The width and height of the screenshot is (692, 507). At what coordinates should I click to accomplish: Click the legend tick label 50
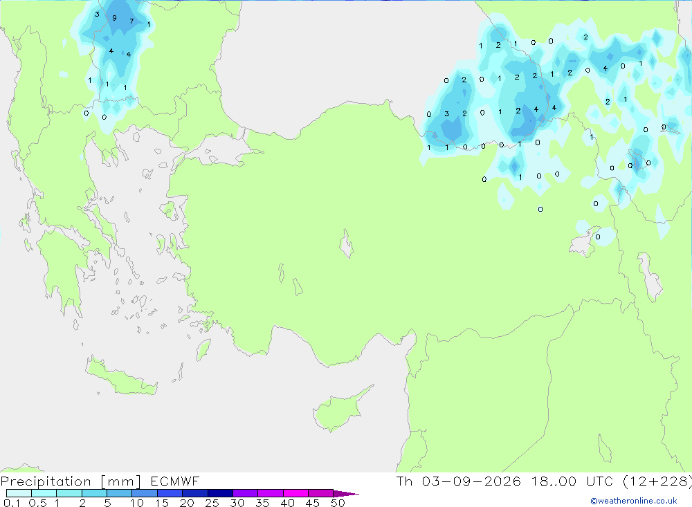(x=338, y=503)
